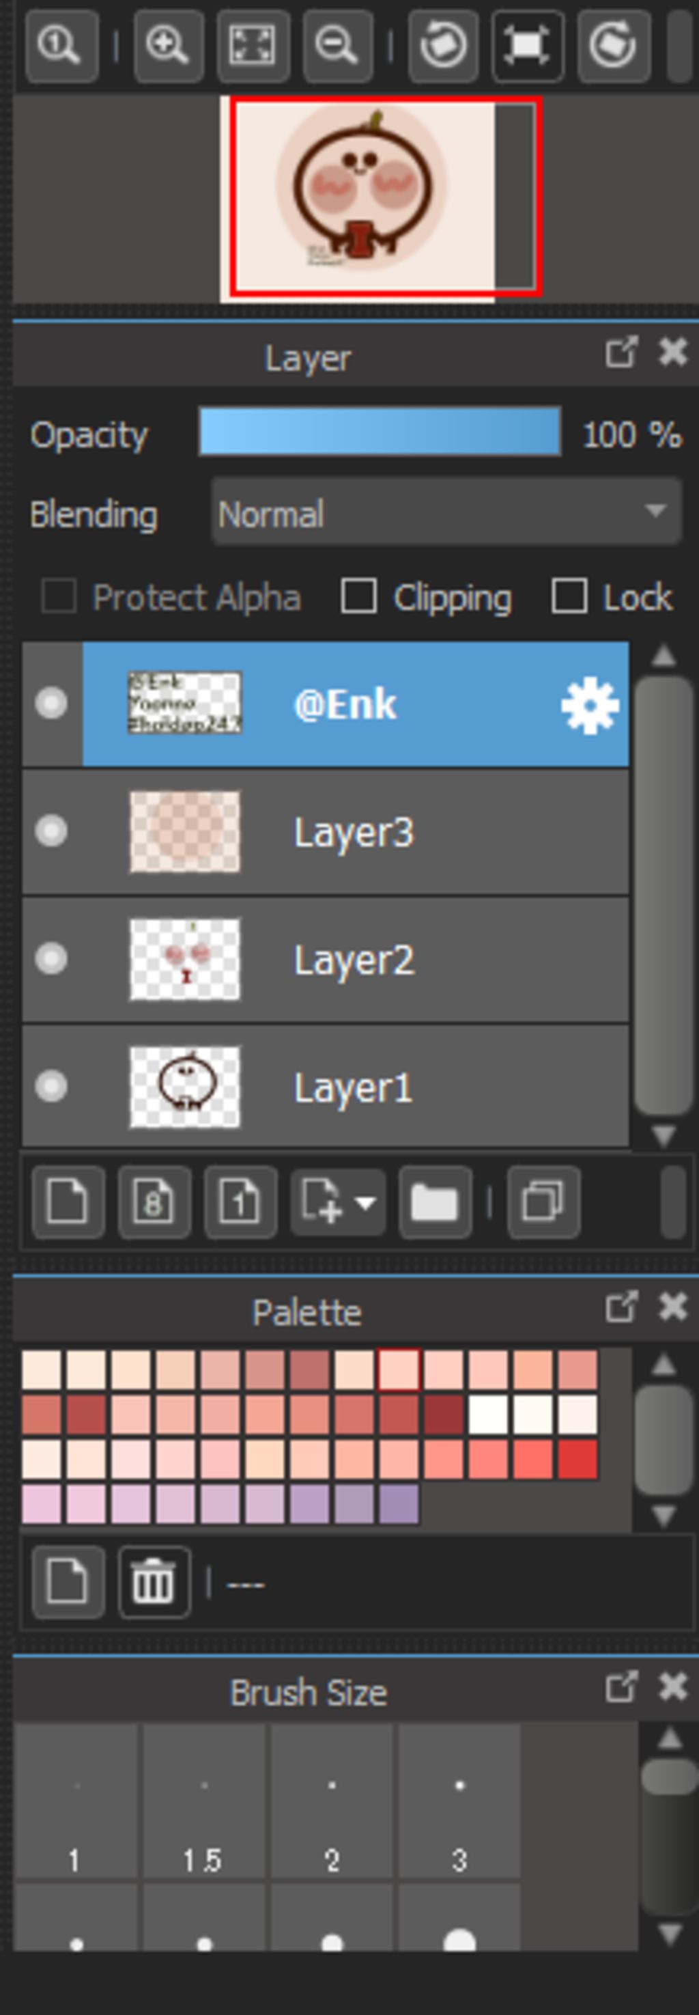Open the Blending mode dropdown

[446, 512]
